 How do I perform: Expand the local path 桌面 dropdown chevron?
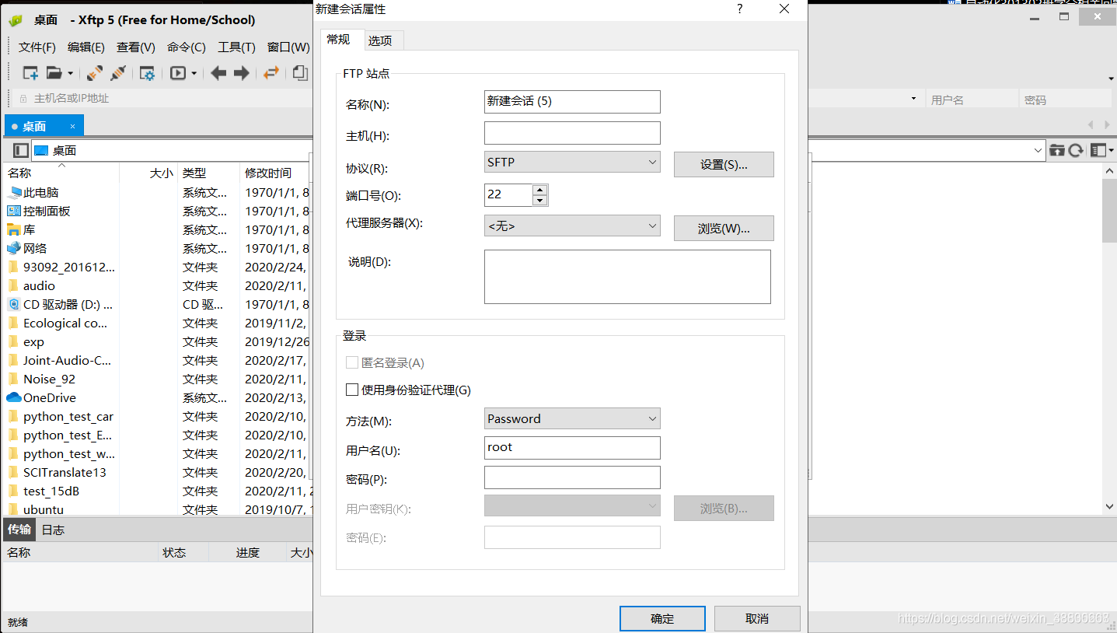[1038, 150]
